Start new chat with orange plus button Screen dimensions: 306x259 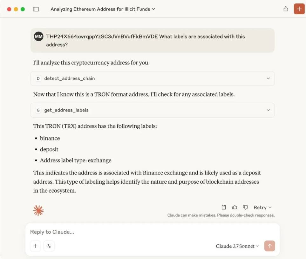click(x=299, y=9)
